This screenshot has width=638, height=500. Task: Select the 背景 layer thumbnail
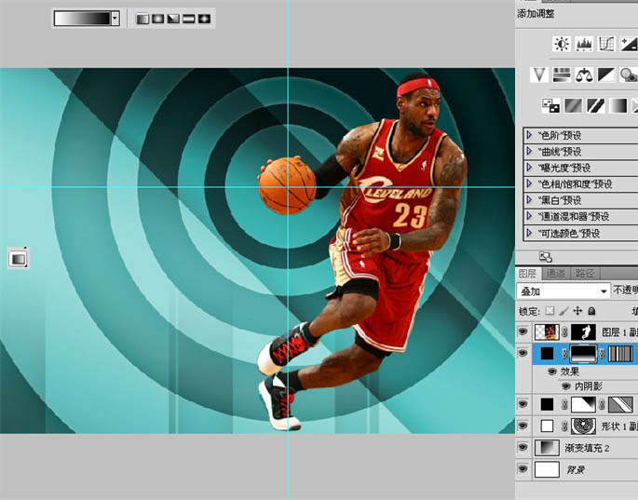tap(547, 469)
